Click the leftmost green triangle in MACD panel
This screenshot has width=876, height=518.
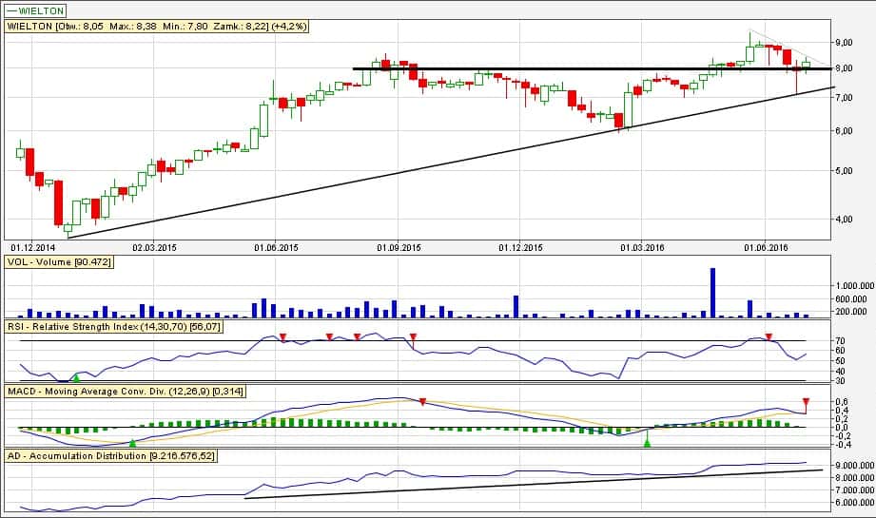(132, 443)
